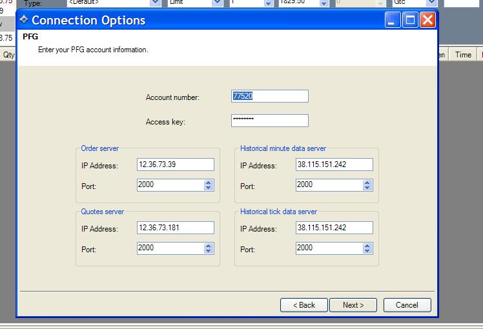Select Historical minute data server IP field
Image resolution: width=483 pixels, height=329 pixels.
(334, 164)
